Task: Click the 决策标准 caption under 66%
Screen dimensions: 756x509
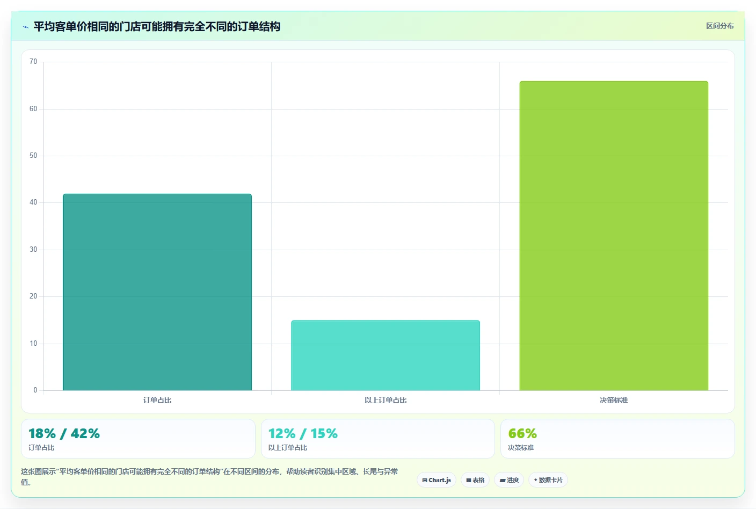Action: 521,448
